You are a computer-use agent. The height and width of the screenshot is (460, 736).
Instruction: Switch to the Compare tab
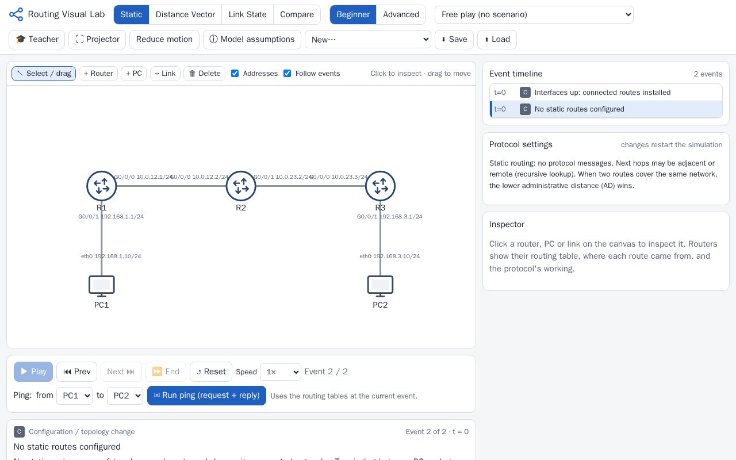pyautogui.click(x=297, y=14)
